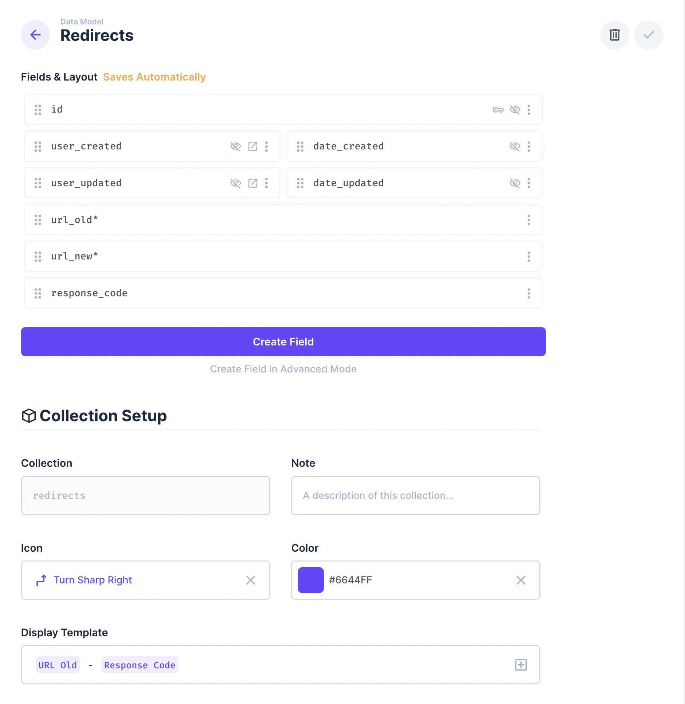Viewport: 685px width, 704px height.
Task: Open the options menu for url_new
Action: pos(529,257)
